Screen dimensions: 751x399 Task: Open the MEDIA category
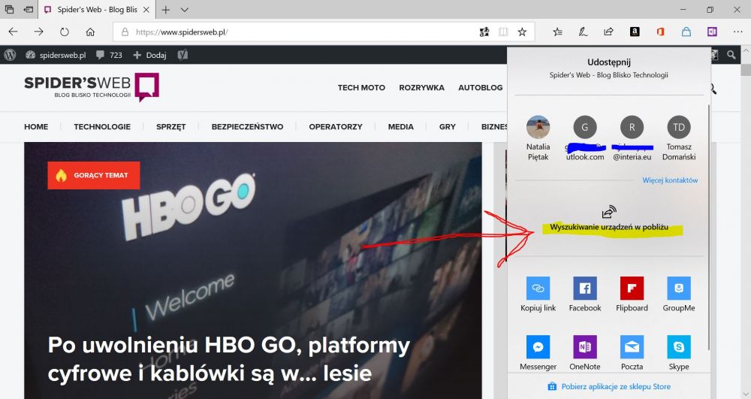coord(400,126)
